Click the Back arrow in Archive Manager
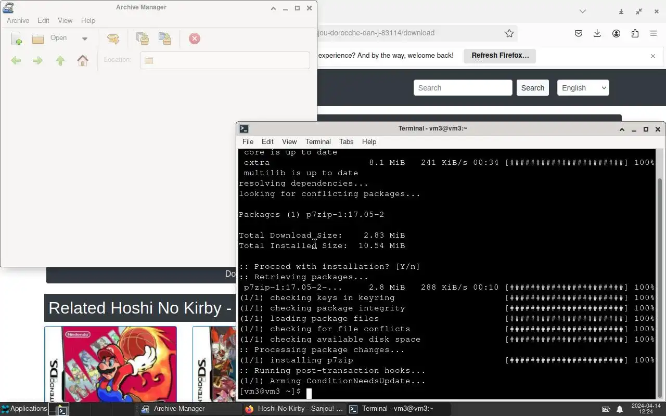This screenshot has width=666, height=416. (16, 60)
